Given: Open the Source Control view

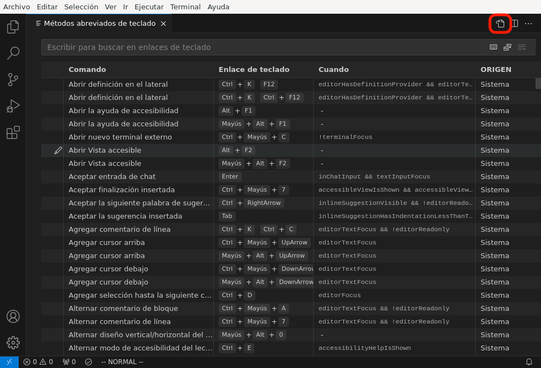Looking at the screenshot, I should 13,80.
